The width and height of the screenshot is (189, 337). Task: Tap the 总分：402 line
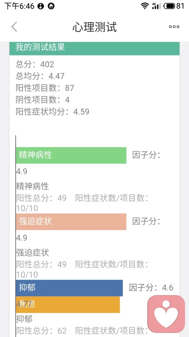[35, 64]
